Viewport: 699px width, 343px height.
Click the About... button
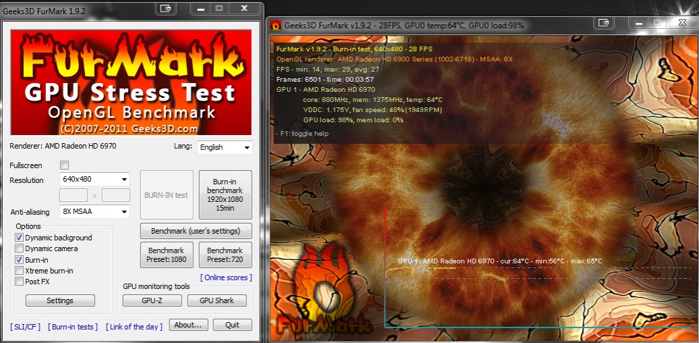[188, 325]
